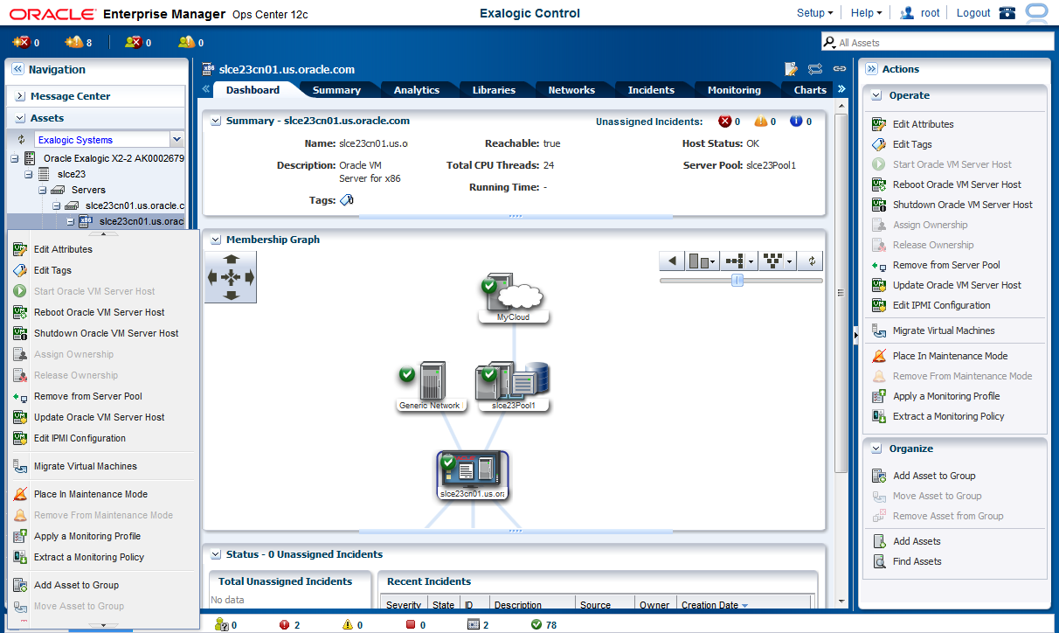1059x633 pixels.
Task: Click the MyCloud node in Membership Graph
Action: coord(514,297)
